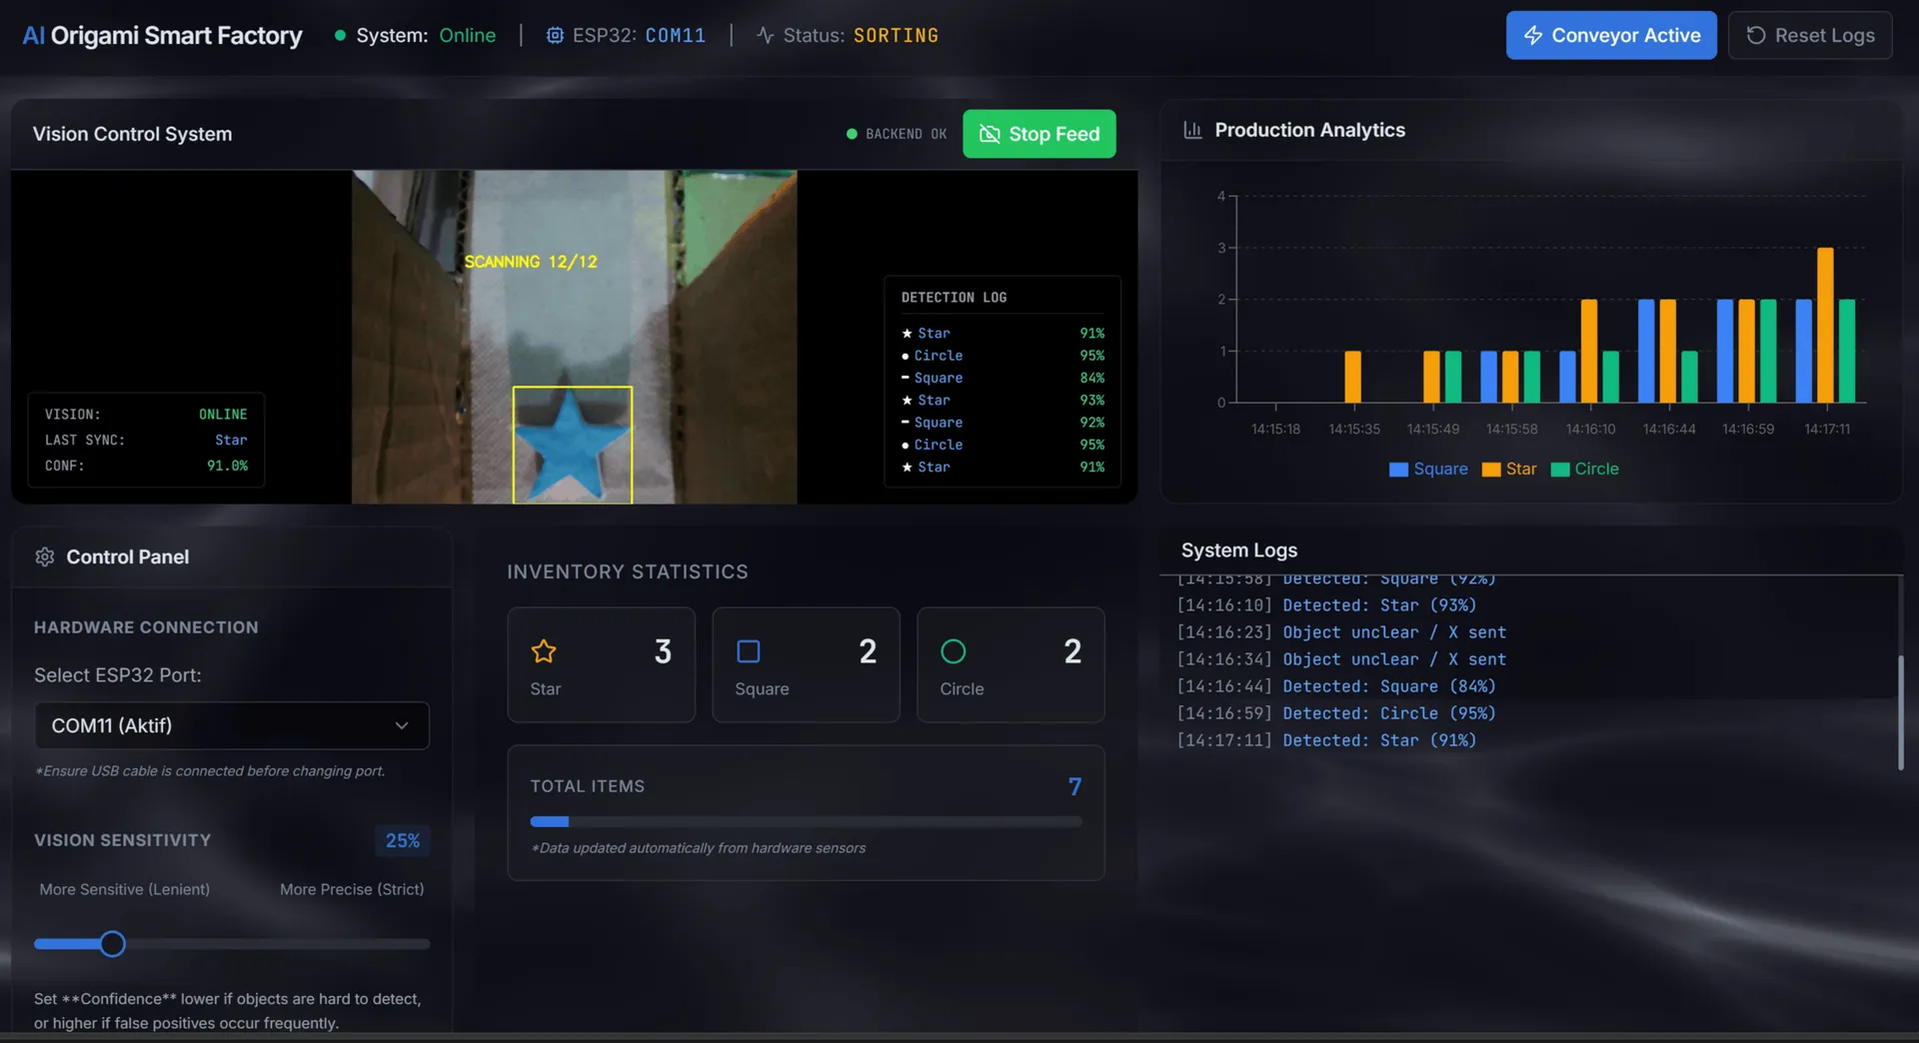1919x1043 pixels.
Task: Click the bar chart icon in Production Analytics
Action: pos(1192,130)
